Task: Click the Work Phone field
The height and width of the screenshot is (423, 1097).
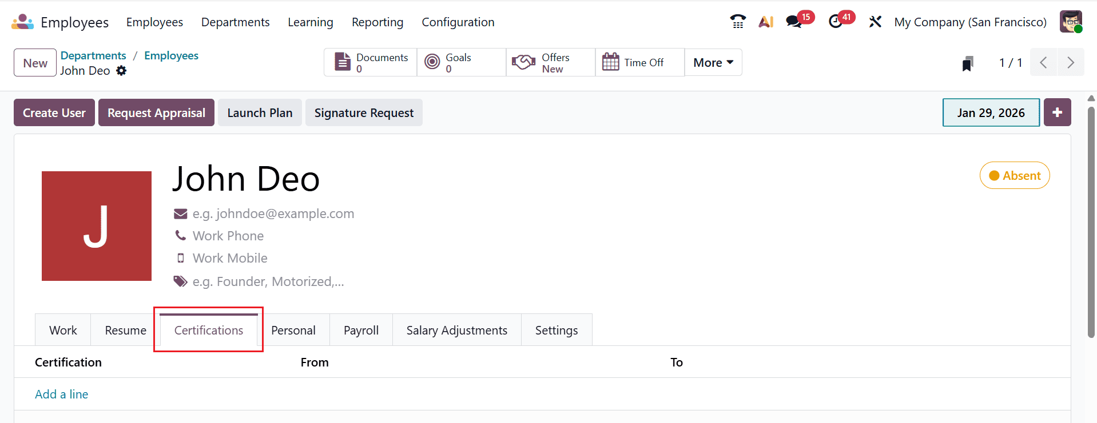Action: tap(228, 236)
